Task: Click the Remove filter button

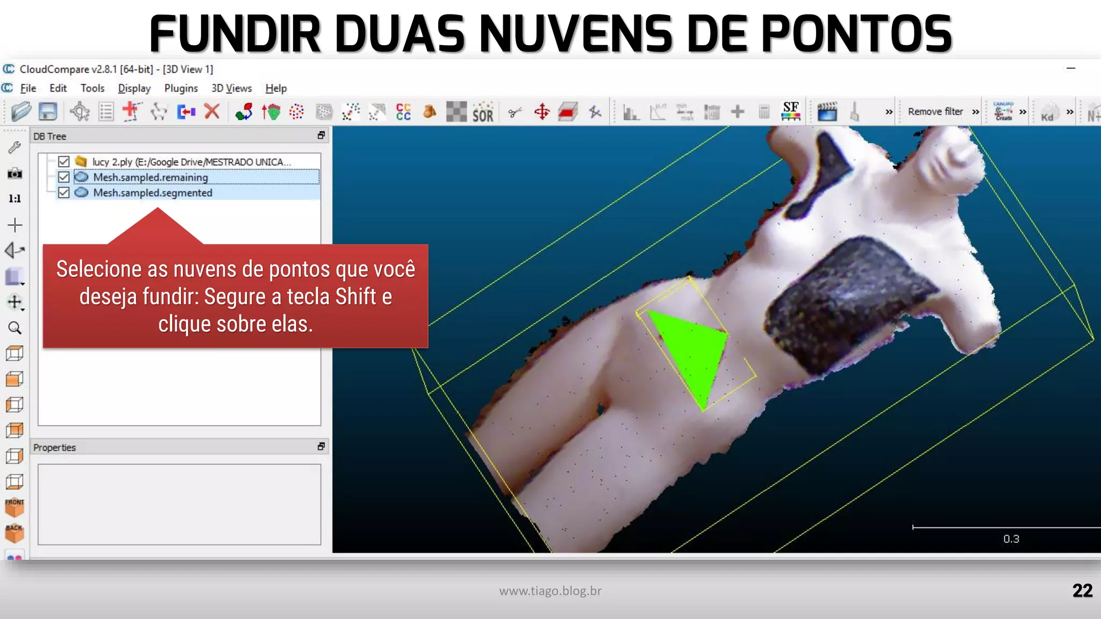Action: [x=935, y=112]
